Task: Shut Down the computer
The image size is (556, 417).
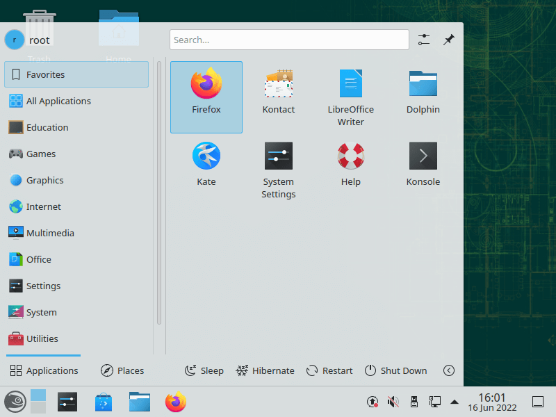Action: coord(395,370)
